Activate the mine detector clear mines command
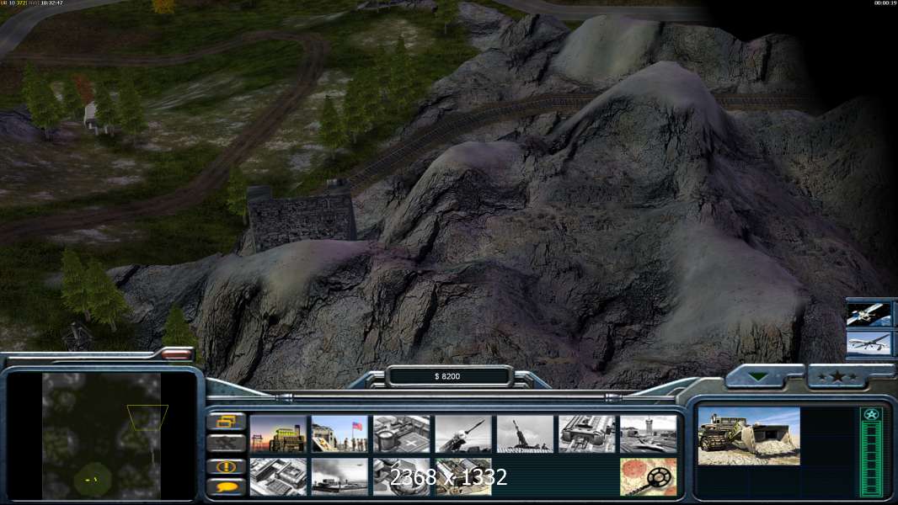The width and height of the screenshot is (898, 505). pos(649,476)
